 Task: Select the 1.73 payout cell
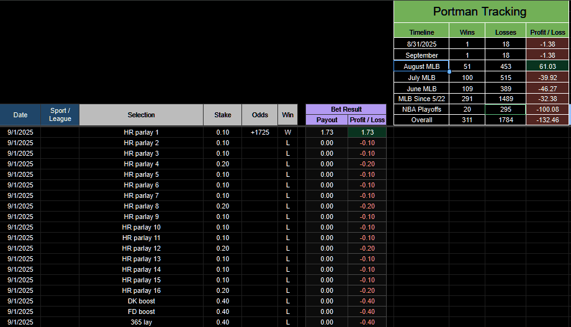tap(326, 132)
